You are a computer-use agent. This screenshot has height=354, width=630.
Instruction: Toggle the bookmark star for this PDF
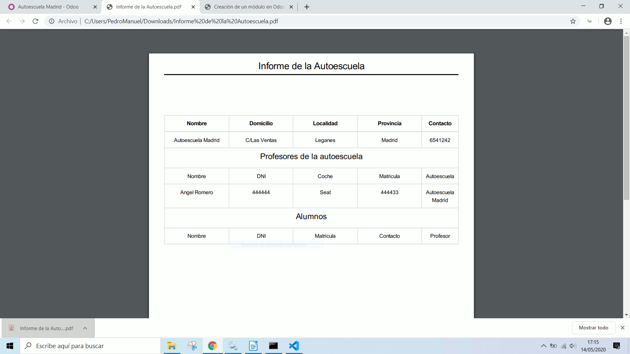573,21
